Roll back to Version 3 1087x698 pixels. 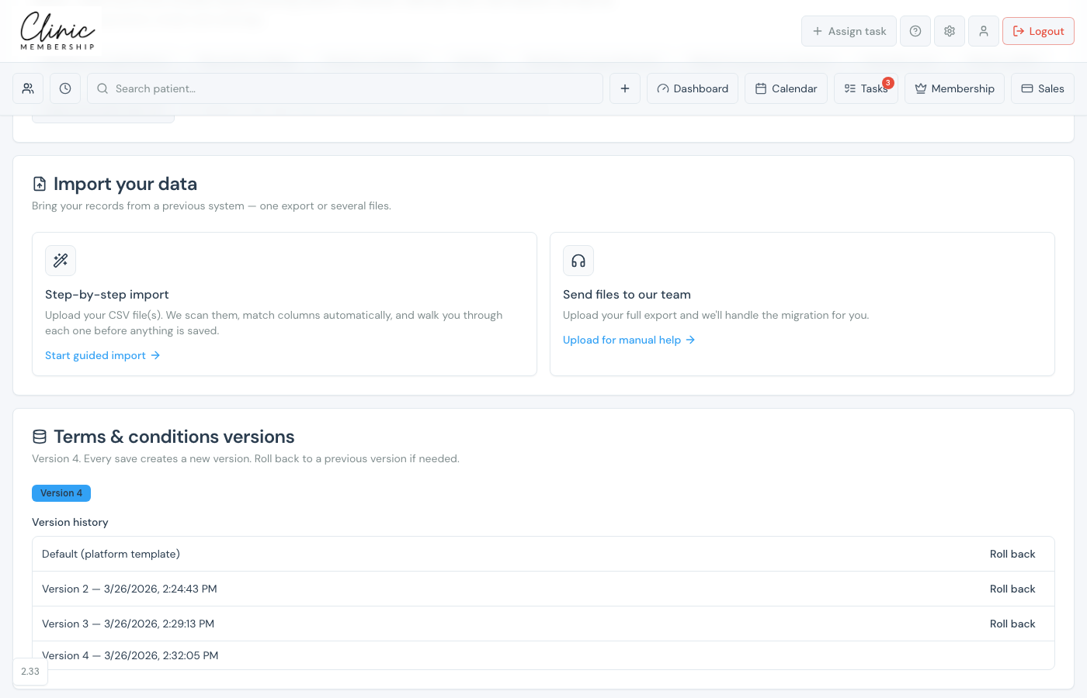1012,624
